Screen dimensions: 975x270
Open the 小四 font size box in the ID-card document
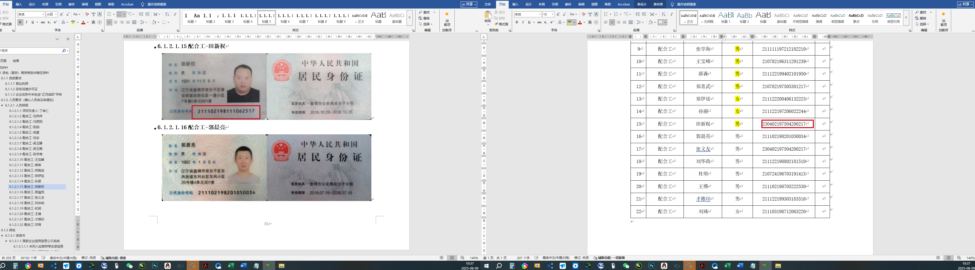[51, 14]
